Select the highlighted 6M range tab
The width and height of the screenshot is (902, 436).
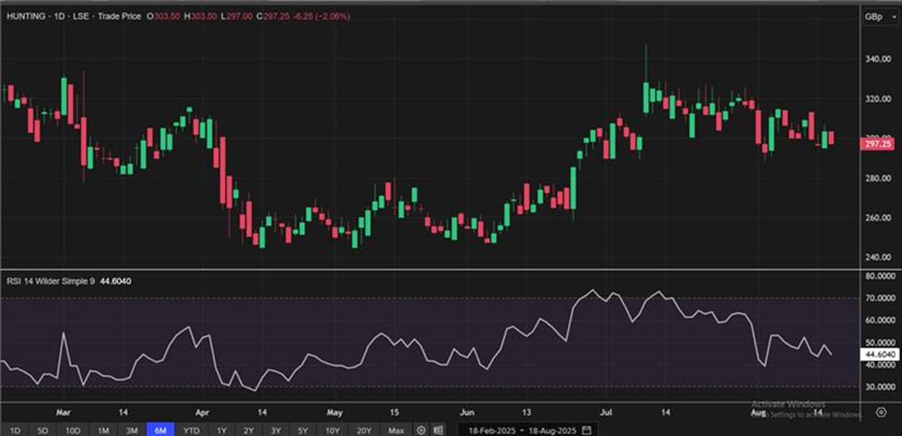pyautogui.click(x=160, y=430)
